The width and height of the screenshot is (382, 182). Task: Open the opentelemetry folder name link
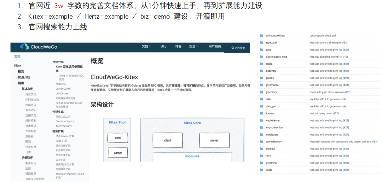[x=273, y=142]
